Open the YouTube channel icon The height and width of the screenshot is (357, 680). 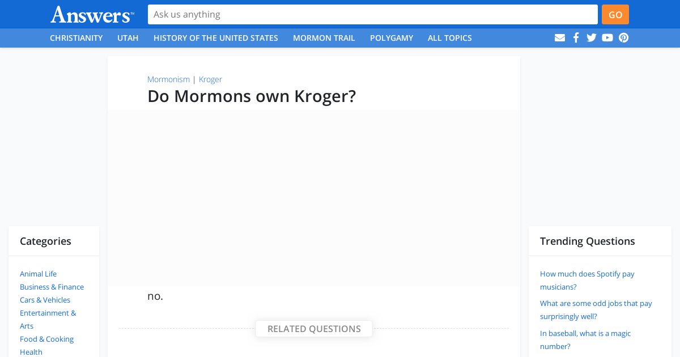click(607, 38)
